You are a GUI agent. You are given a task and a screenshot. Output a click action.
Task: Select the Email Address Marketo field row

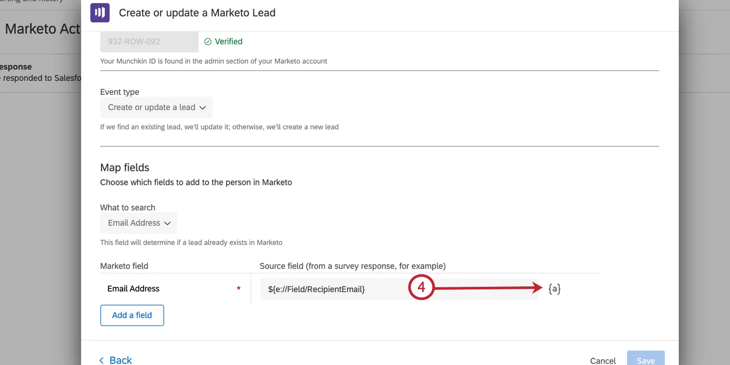pos(133,289)
